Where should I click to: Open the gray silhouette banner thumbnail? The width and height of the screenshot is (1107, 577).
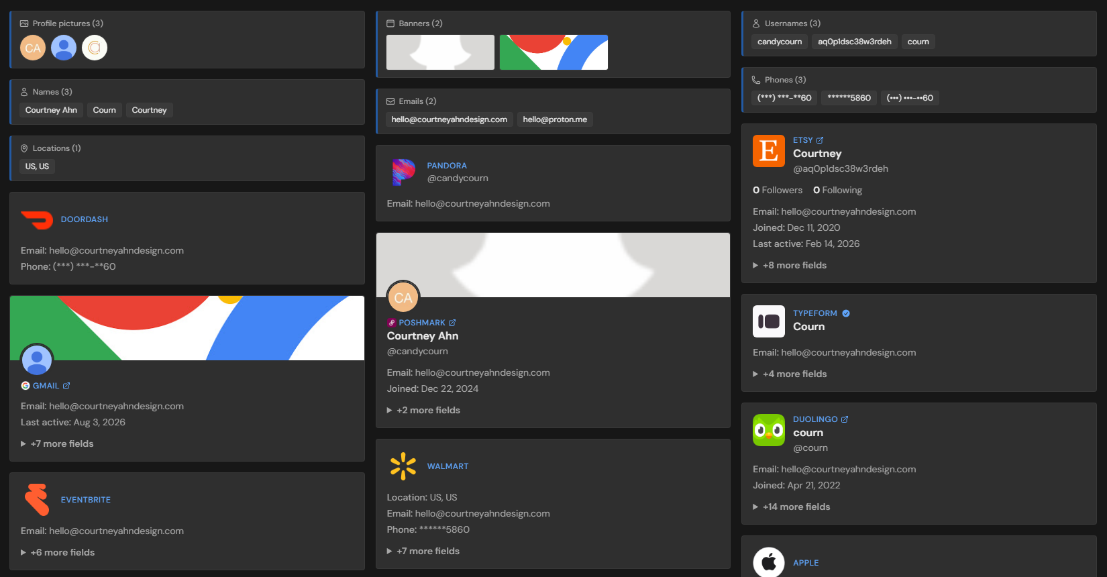tap(440, 52)
